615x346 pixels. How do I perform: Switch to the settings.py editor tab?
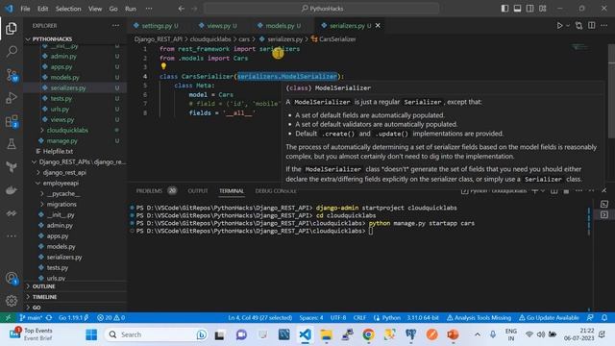click(x=156, y=26)
